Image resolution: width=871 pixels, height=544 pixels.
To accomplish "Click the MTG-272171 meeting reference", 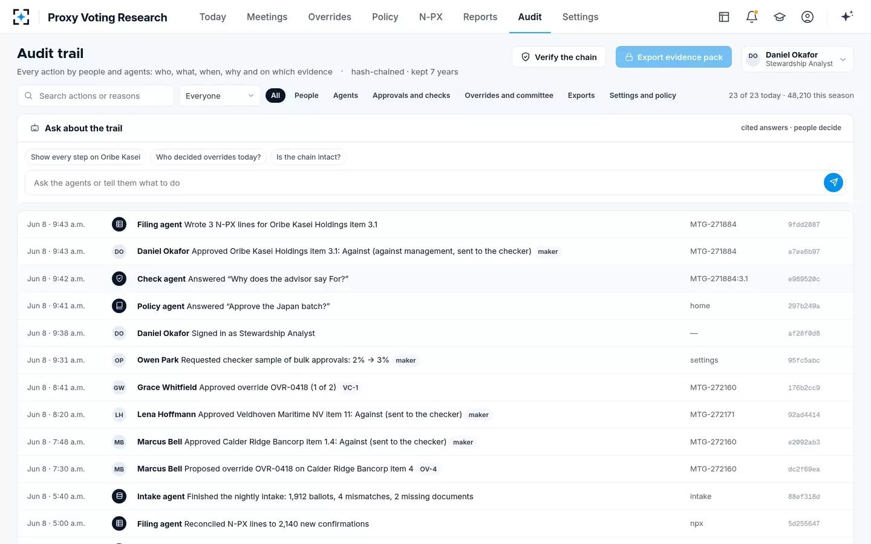I will pyautogui.click(x=712, y=415).
